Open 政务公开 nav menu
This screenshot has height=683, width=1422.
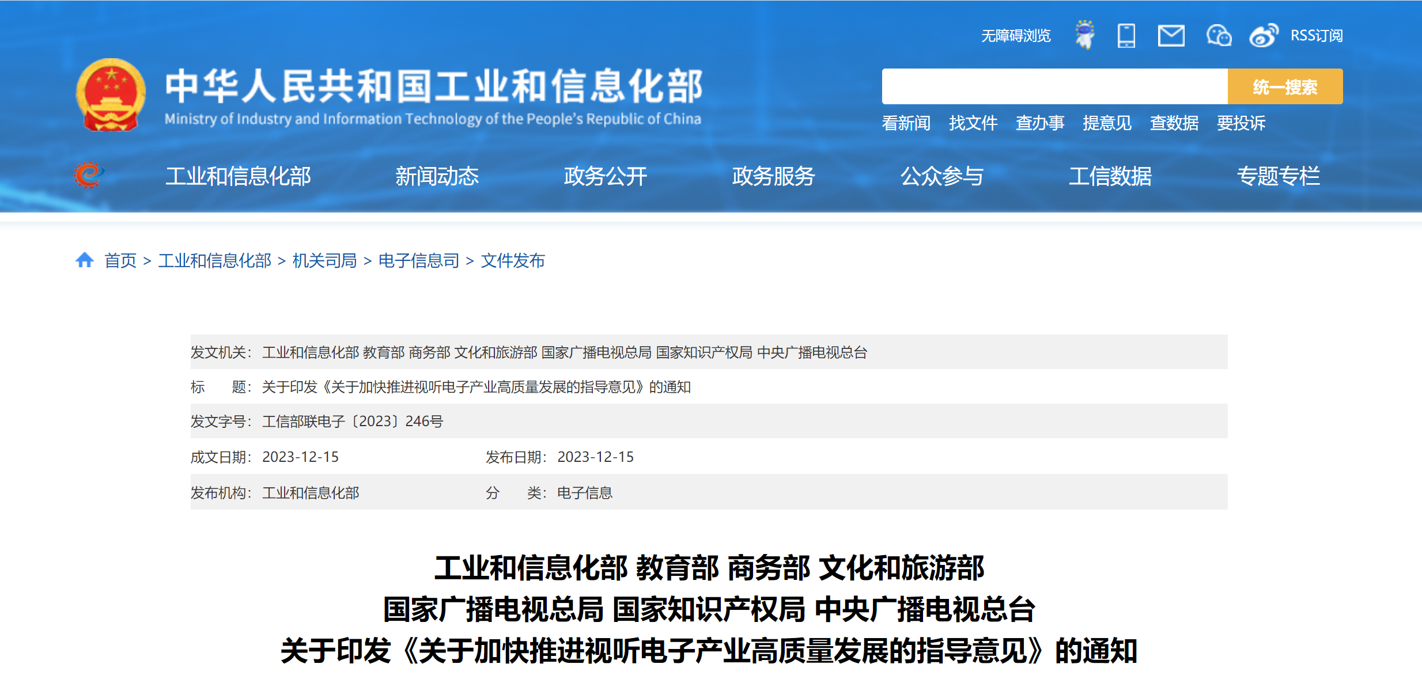pyautogui.click(x=606, y=176)
